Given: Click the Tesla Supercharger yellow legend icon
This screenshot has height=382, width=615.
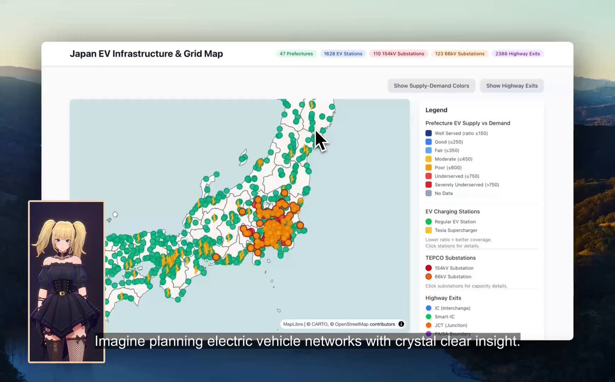Looking at the screenshot, I should [x=428, y=231].
